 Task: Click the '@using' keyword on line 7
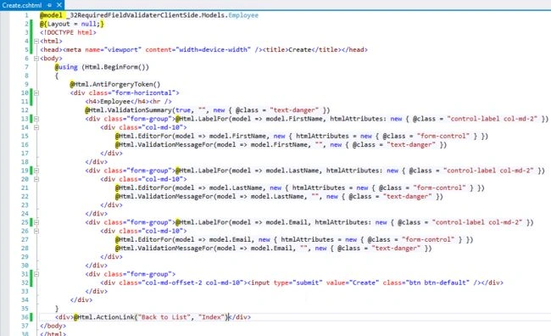(66, 67)
